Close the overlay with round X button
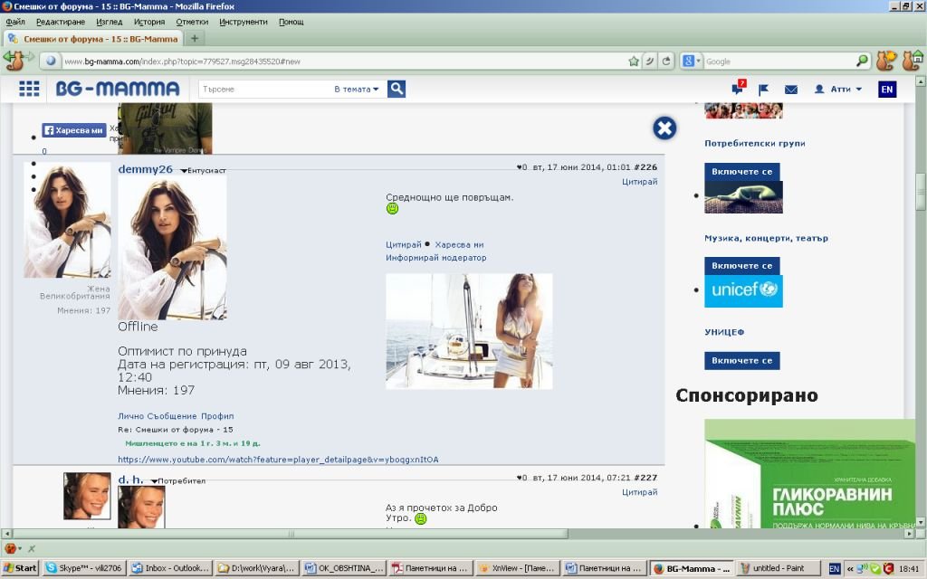Viewport: 927px width, 579px height. [664, 128]
